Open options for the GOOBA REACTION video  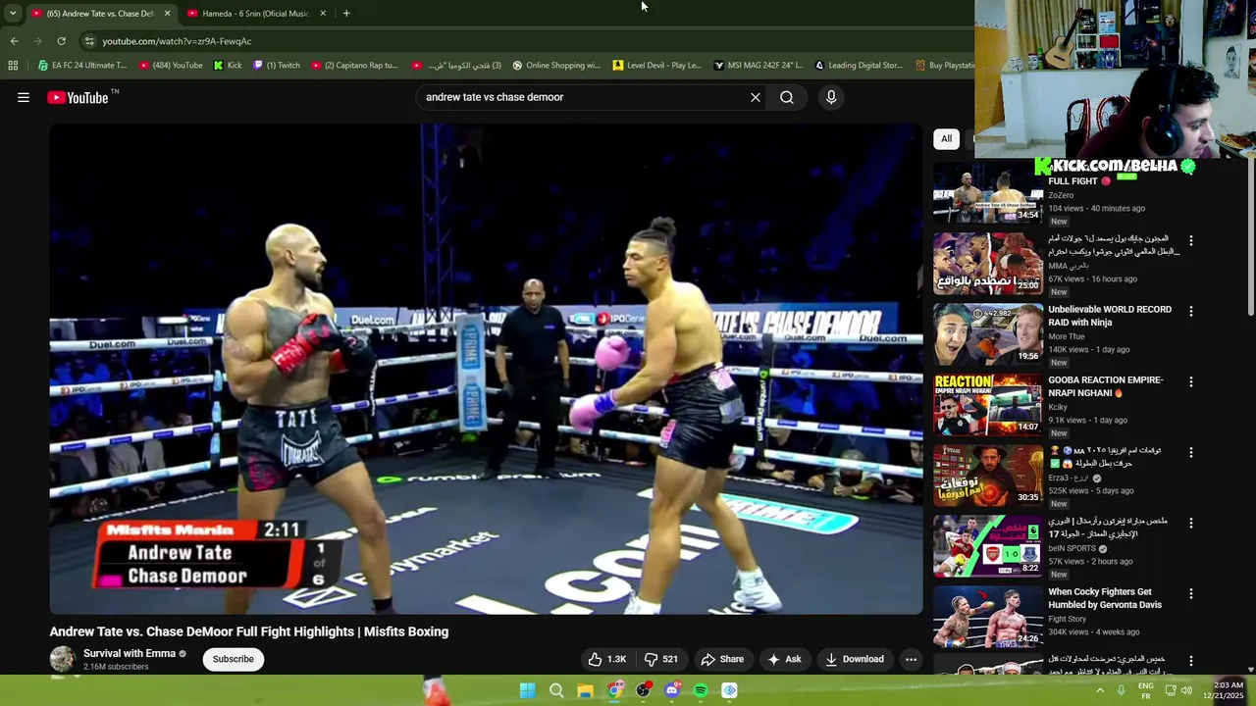(x=1191, y=381)
